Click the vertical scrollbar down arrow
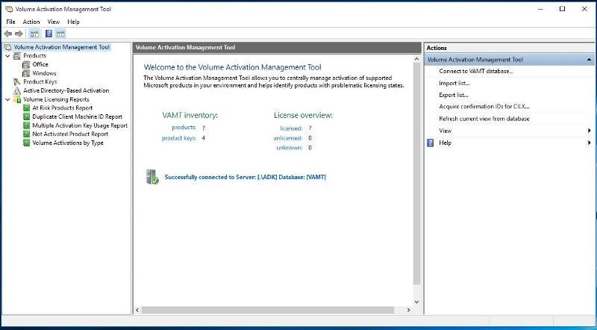 416,302
